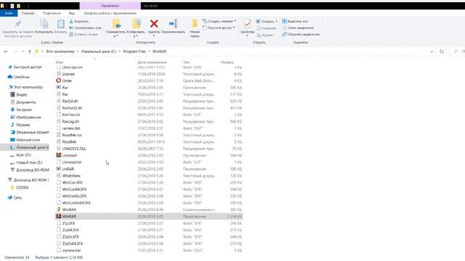
Task: Sort by the Имя column header
Action: point(60,62)
